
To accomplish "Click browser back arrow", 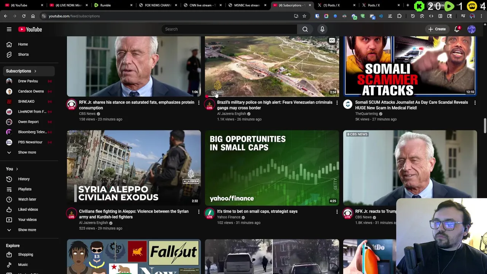I will coord(5,16).
